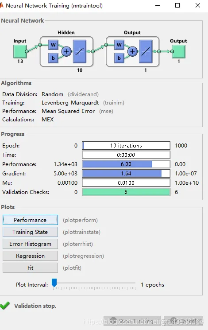Click the 'Plot Interval:' label
This screenshot has width=208, height=330.
coord(32,284)
